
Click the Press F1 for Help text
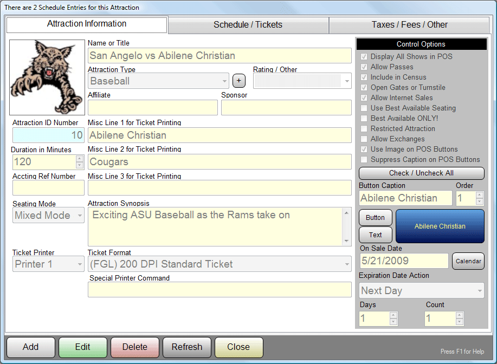click(x=462, y=352)
